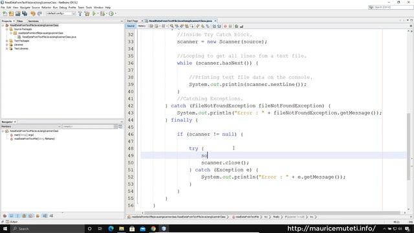Click the Comment editor toolbar icon
This screenshot has height=233, width=414.
237,26
